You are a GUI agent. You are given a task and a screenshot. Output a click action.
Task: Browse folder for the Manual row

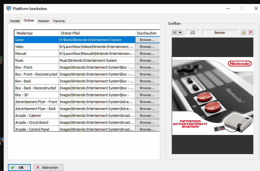[x=147, y=54]
